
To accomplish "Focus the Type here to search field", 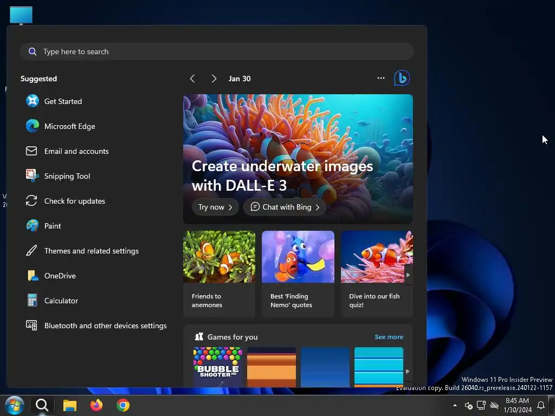I will 217,51.
